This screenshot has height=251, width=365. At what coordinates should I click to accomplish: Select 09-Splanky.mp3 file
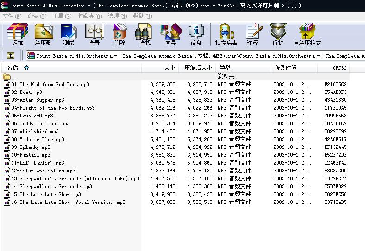tap(31, 147)
